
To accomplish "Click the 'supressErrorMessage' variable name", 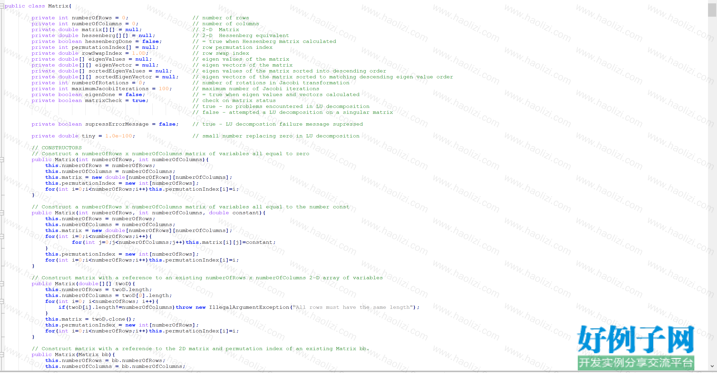I will (117, 124).
